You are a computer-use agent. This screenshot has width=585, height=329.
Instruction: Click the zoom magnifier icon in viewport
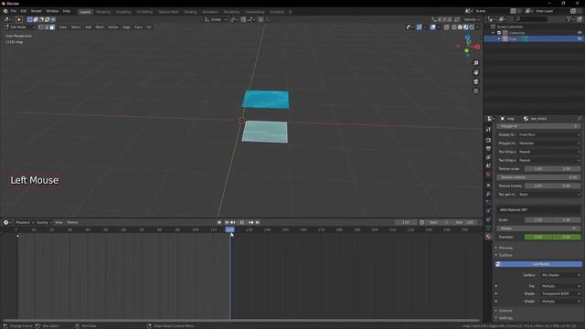click(x=476, y=63)
